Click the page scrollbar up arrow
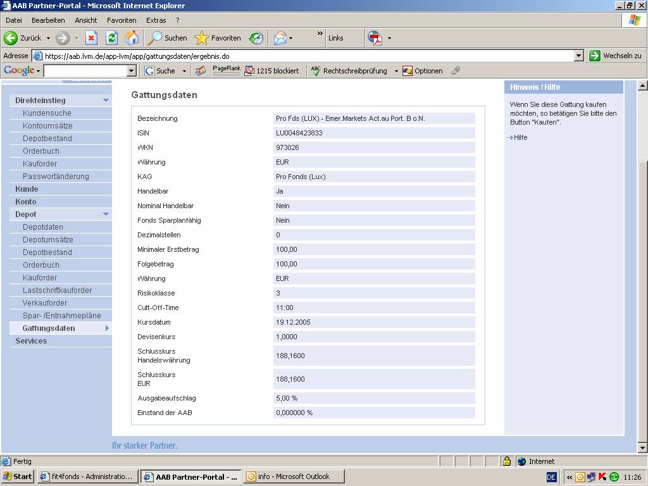The image size is (648, 486). tap(642, 85)
